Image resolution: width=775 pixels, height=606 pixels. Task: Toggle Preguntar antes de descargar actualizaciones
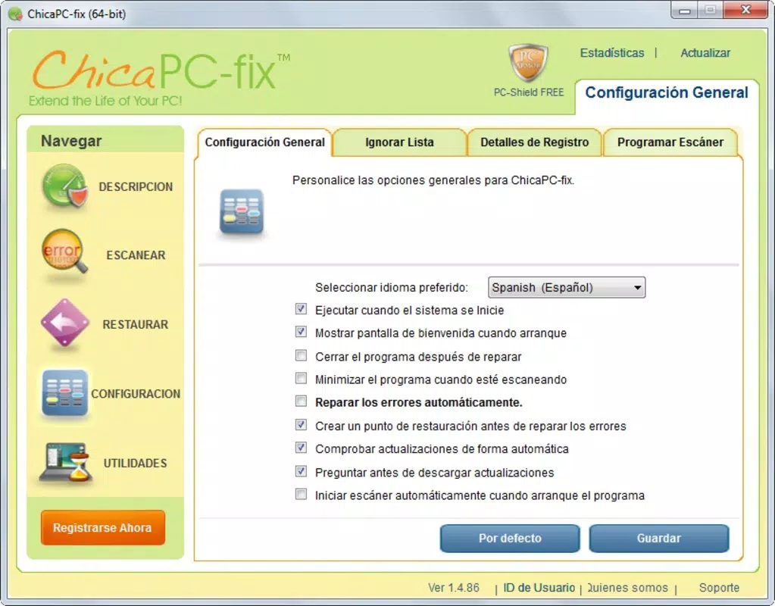tap(301, 472)
